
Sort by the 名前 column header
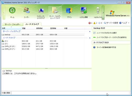point(11,28)
